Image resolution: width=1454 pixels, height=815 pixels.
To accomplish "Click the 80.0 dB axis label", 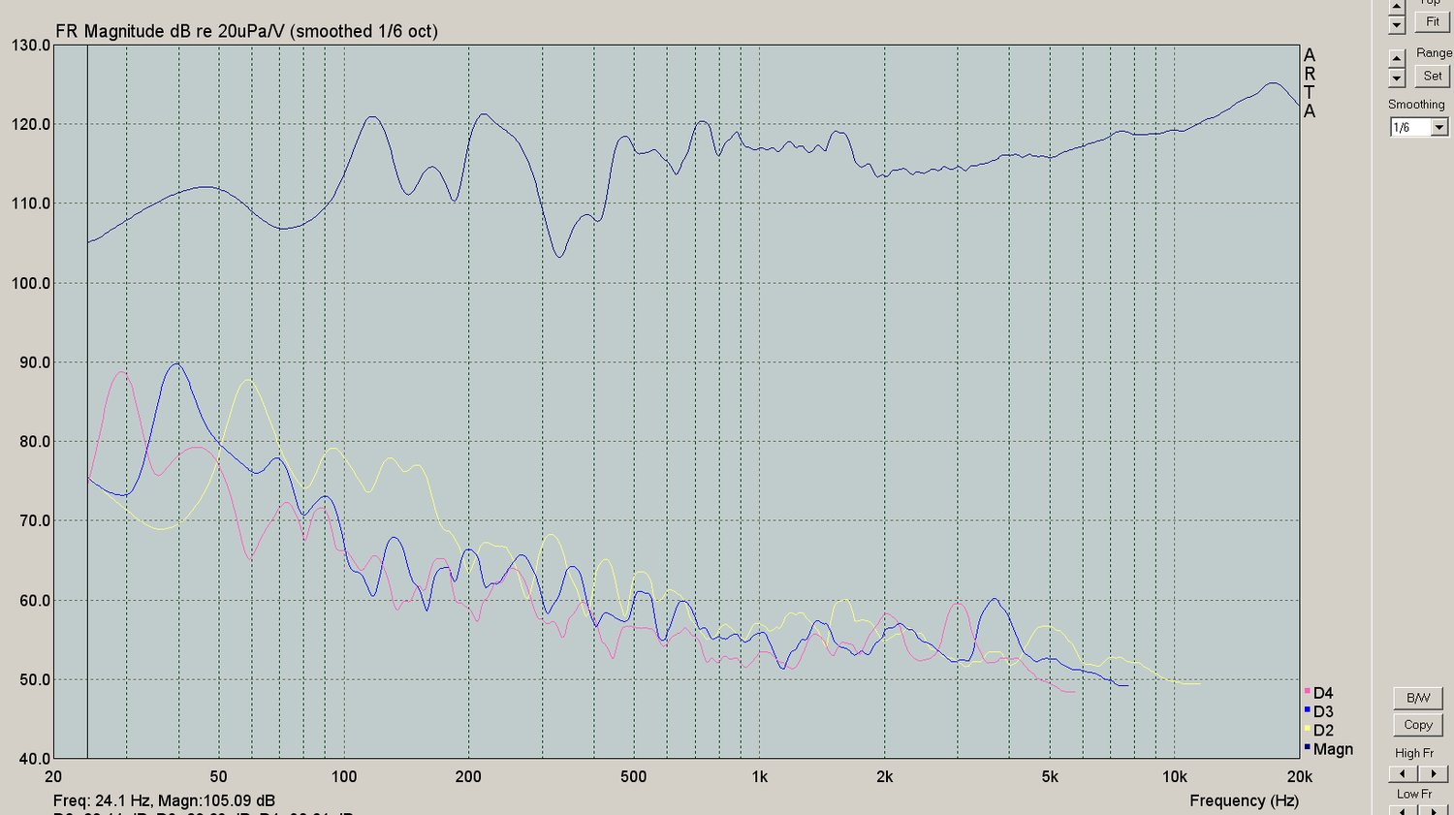I will 35,442.
